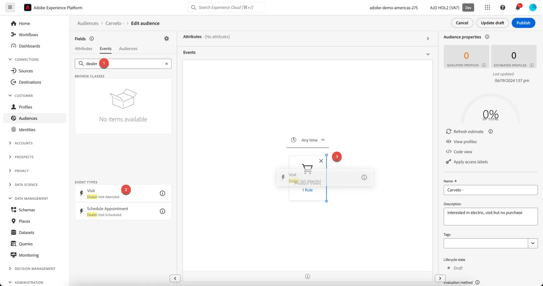Open the app switcher grid icon

click(x=487, y=7)
